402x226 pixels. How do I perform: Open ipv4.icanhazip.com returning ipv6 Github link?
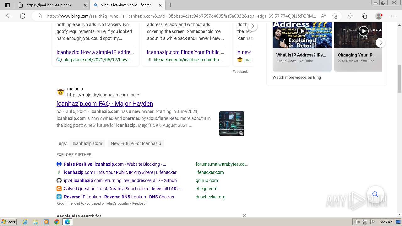[120, 180]
